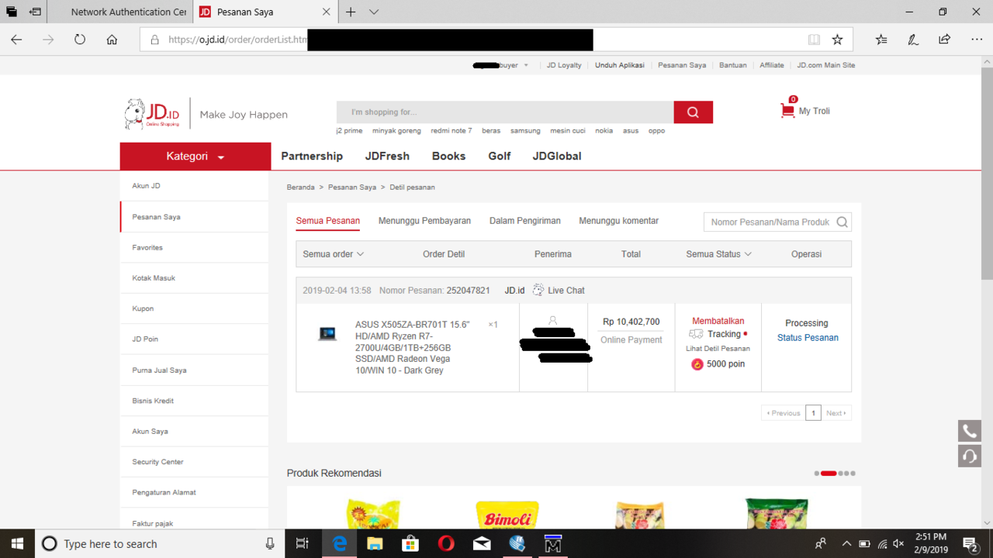Screen dimensions: 993x558
Task: Click the Windows taskbar search box
Action: pyautogui.click(x=160, y=544)
